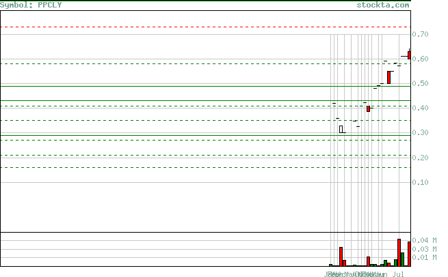Select the hollow white candlestick near 0.30
The width and height of the screenshot is (448, 277).
pos(341,129)
